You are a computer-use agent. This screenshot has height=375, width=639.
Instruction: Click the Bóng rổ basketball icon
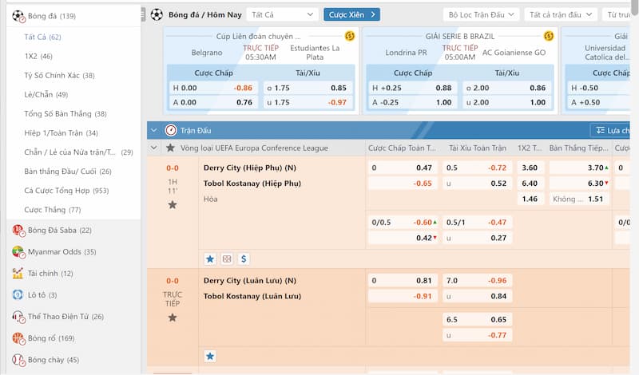coord(17,338)
